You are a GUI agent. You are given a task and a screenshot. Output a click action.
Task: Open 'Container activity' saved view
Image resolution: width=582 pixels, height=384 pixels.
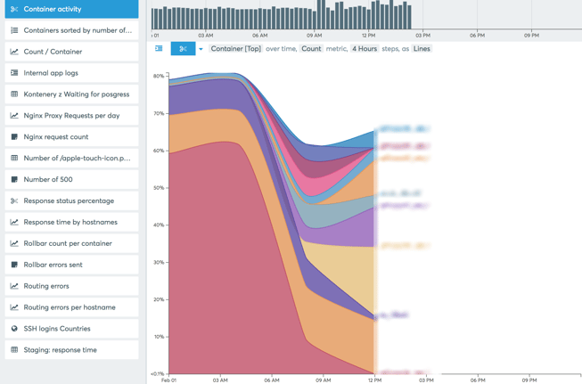point(70,9)
